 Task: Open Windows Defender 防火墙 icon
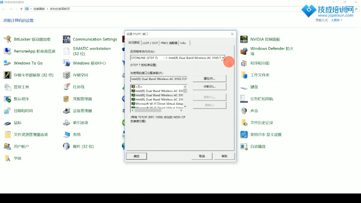pos(244,51)
